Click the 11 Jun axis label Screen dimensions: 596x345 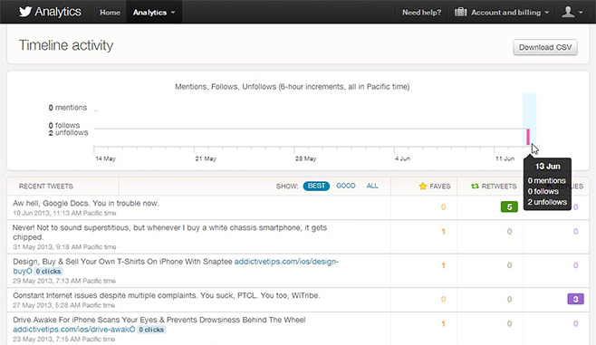click(505, 158)
